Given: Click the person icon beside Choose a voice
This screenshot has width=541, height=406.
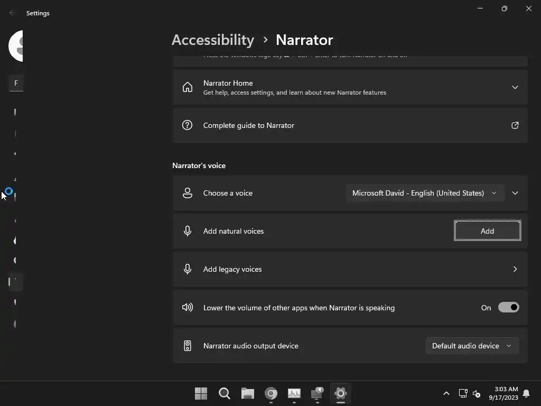Looking at the screenshot, I should [188, 193].
